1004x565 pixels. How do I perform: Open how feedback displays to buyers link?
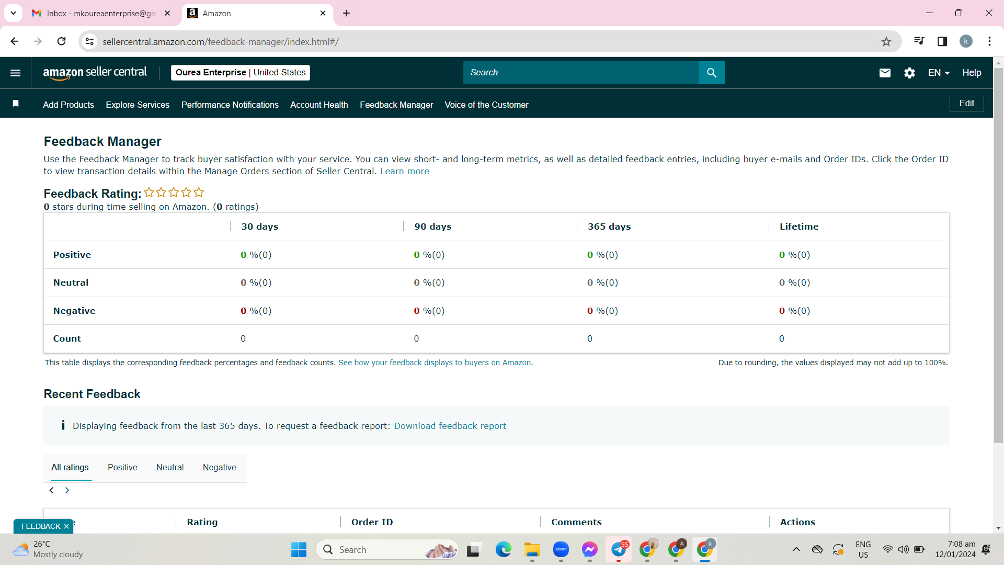pyautogui.click(x=436, y=363)
